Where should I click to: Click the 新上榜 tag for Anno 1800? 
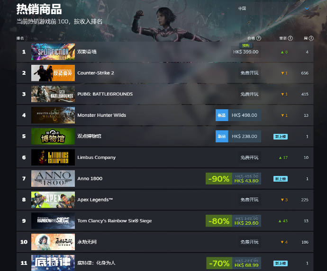click(280, 179)
